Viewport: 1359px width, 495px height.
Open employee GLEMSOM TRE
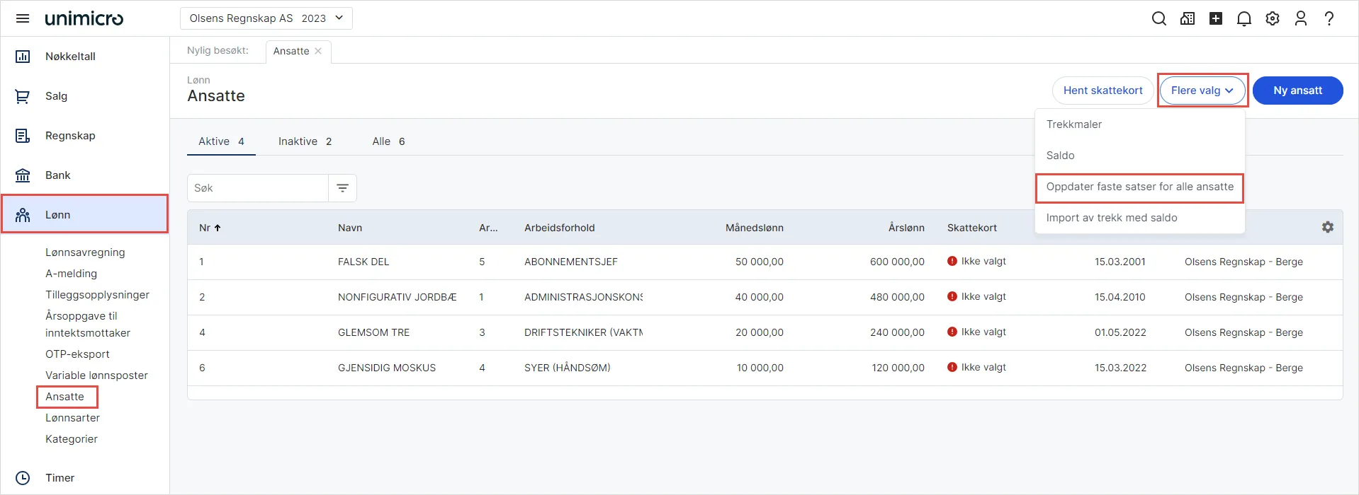coord(373,332)
